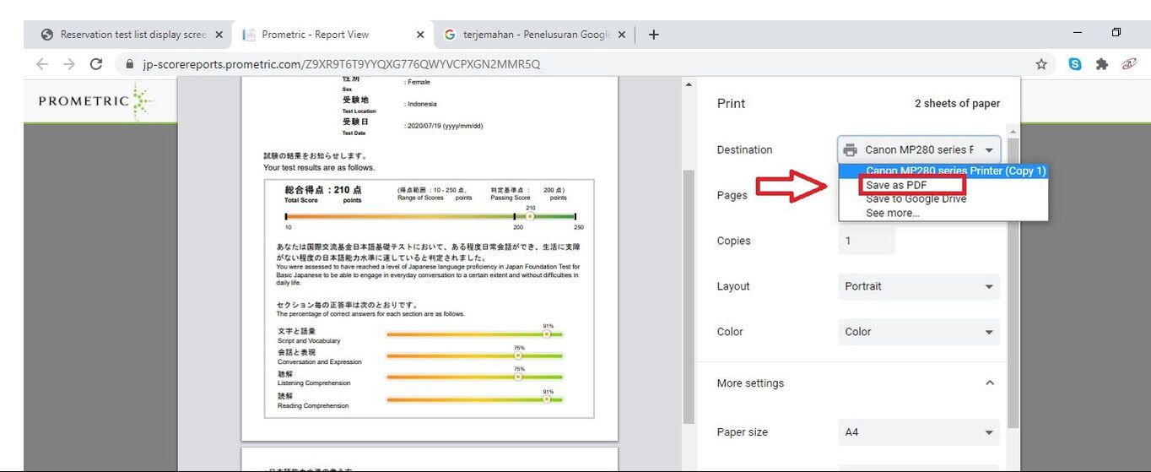The height and width of the screenshot is (472, 1151).
Task: Choose Save to Google Drive option
Action: [916, 199]
